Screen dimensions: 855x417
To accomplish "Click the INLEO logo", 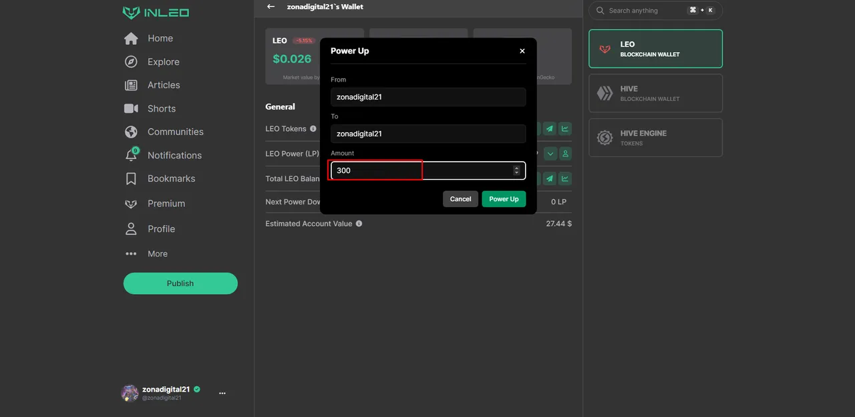I will coord(156,13).
